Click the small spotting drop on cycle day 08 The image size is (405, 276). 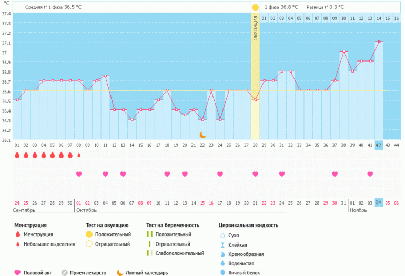[79, 155]
